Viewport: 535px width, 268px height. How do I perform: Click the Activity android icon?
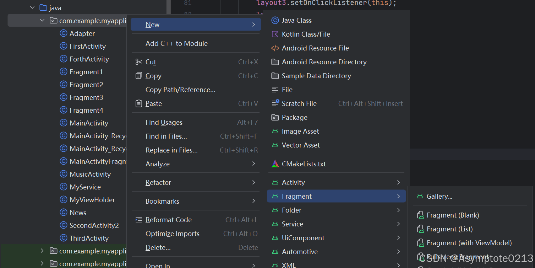pos(275,182)
